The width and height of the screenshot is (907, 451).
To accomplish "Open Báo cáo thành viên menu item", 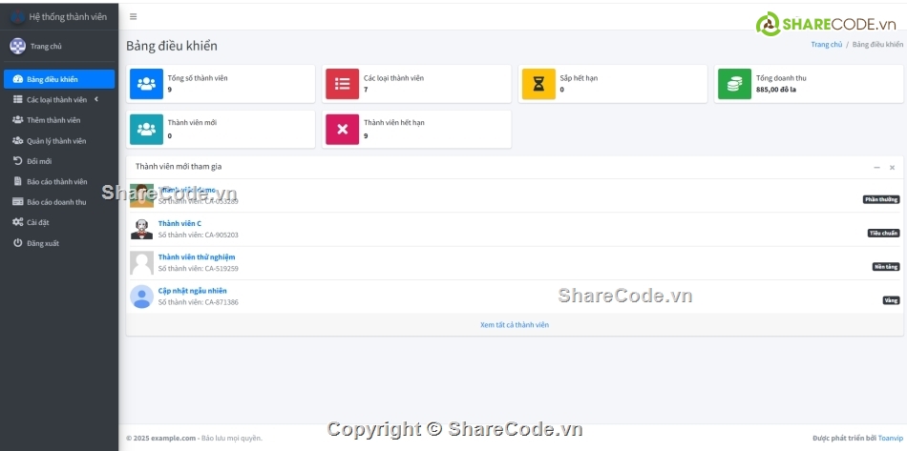I will pos(59,181).
